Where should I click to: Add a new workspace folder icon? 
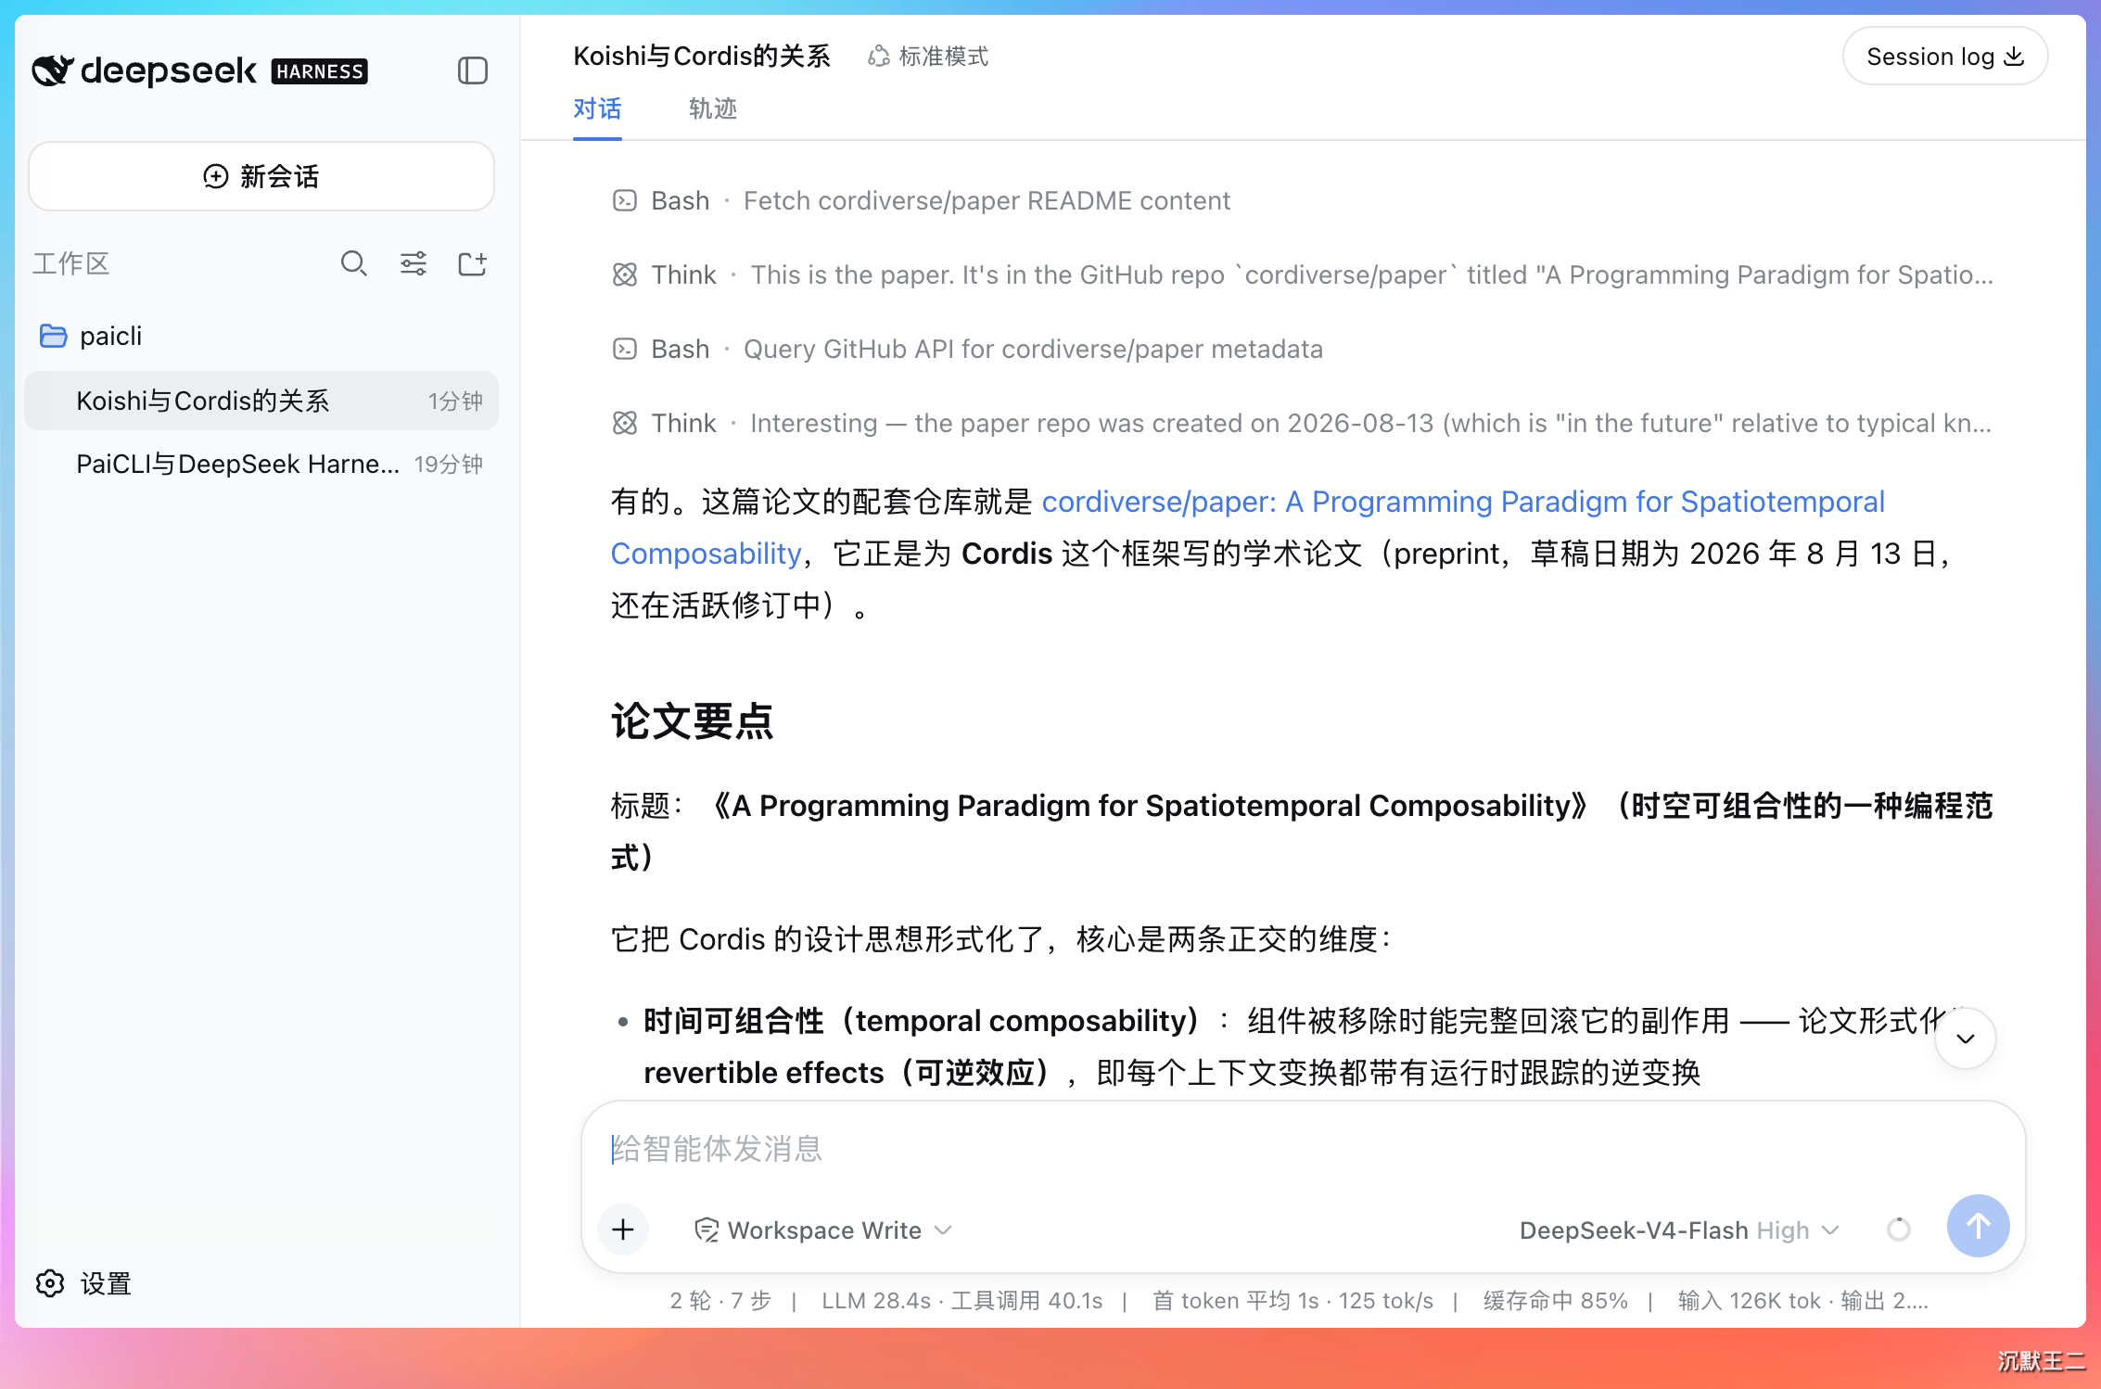click(x=473, y=264)
